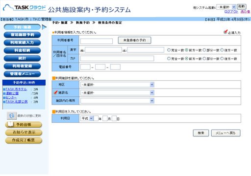Click the お知らせ表示 button
The height and width of the screenshot is (176, 251).
[x=24, y=132]
